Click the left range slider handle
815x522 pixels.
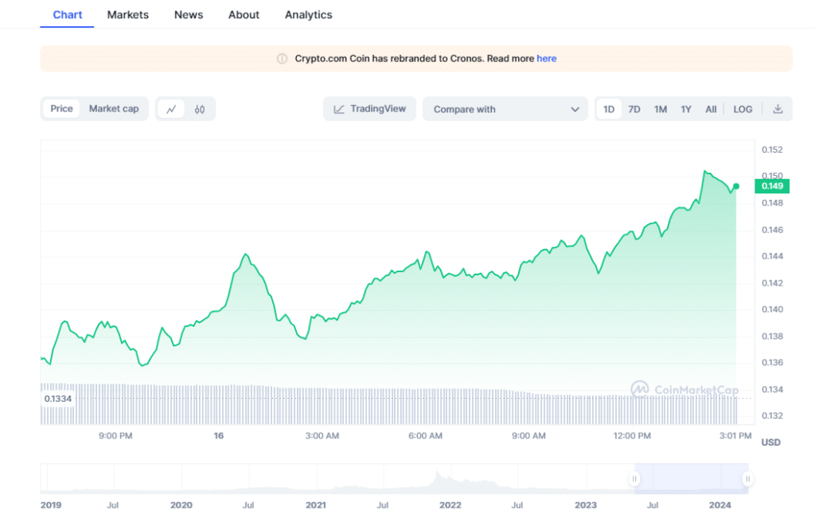pos(634,479)
